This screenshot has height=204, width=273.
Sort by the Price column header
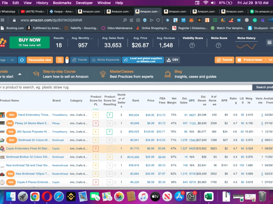pos(151,100)
